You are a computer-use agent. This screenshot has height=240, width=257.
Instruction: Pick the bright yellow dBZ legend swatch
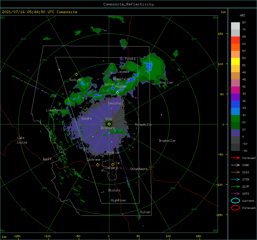click(235, 62)
